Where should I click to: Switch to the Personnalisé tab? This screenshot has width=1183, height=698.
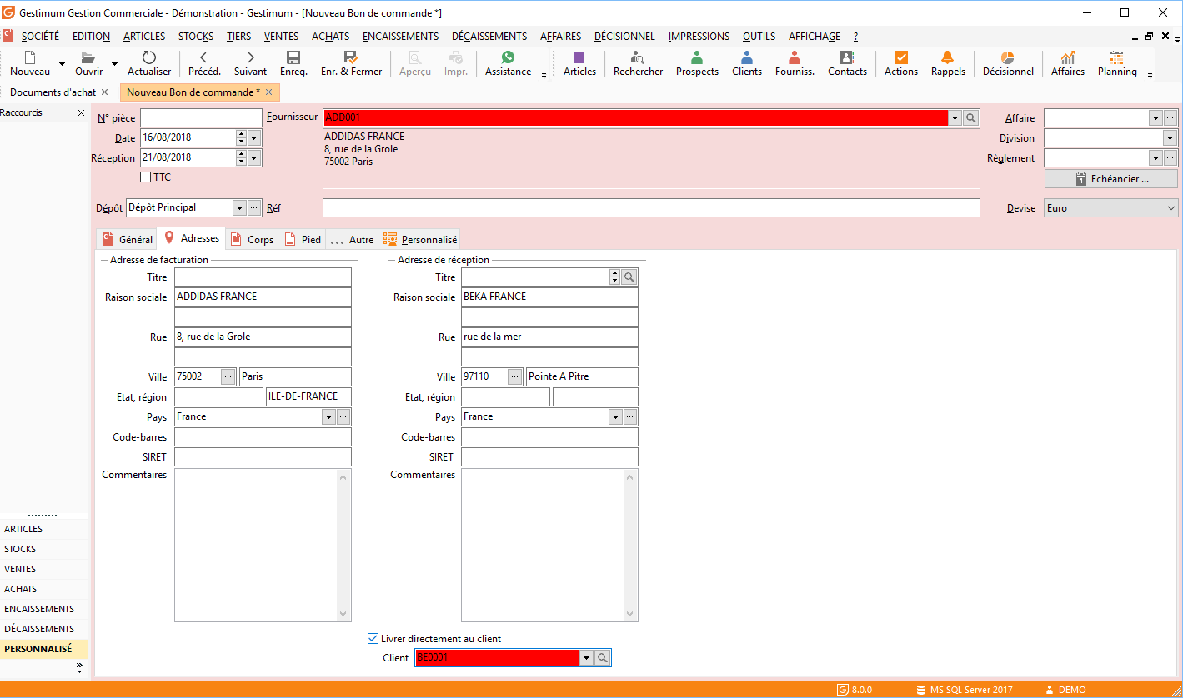pos(420,239)
